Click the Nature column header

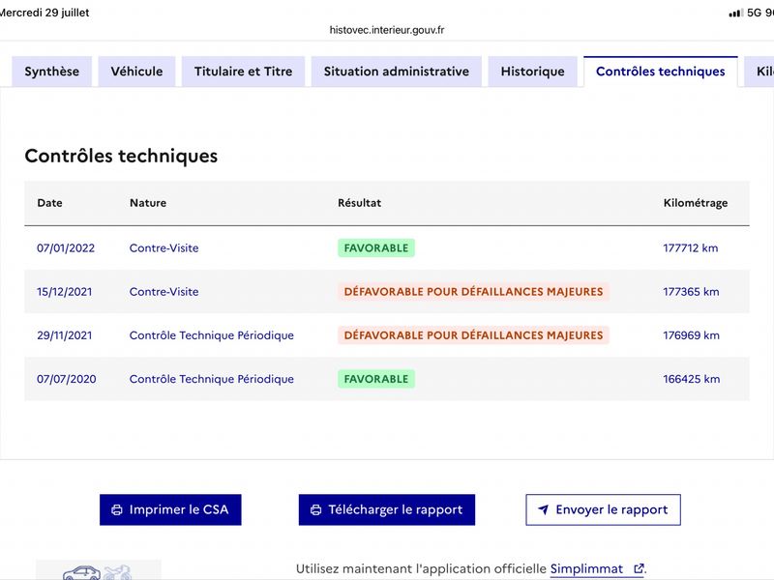[148, 203]
